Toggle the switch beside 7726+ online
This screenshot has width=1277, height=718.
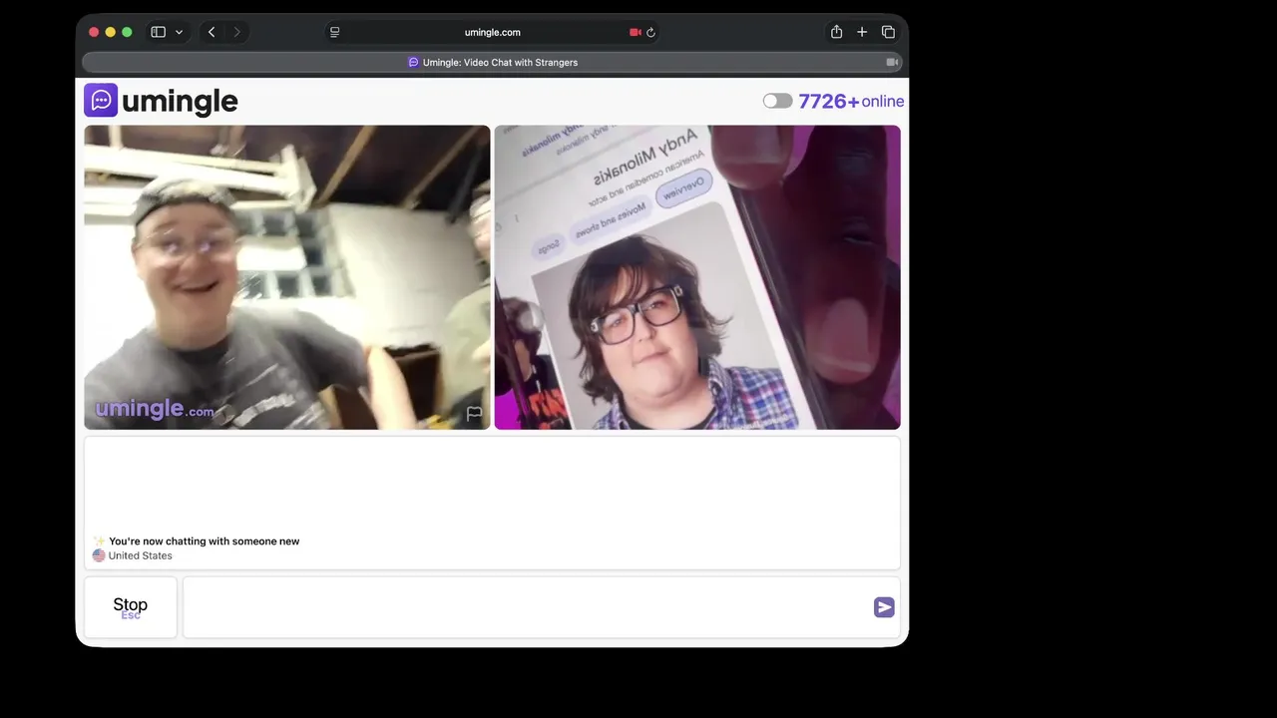(x=777, y=101)
